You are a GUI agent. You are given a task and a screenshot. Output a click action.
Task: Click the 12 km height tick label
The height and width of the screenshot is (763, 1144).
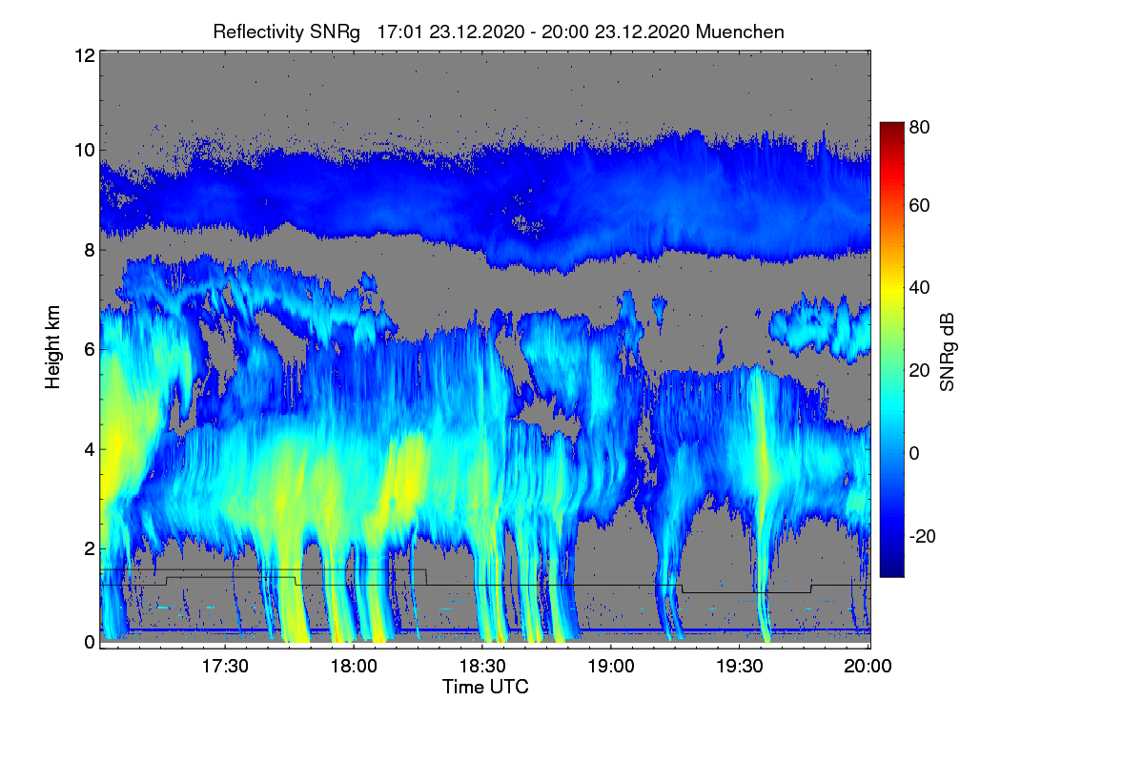(x=84, y=55)
